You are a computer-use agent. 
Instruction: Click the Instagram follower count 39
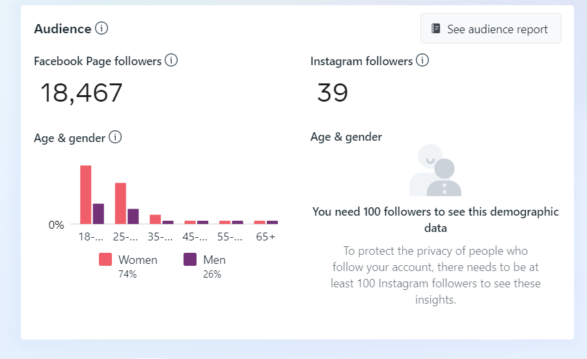(x=333, y=93)
